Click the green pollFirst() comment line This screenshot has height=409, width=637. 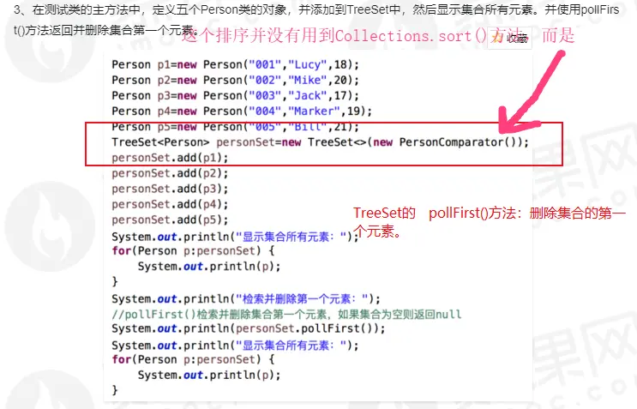click(x=286, y=315)
